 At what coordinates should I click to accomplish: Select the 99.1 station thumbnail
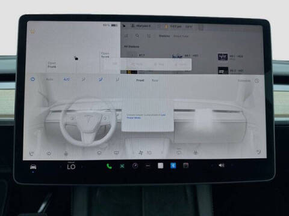pyautogui.click(x=223, y=56)
